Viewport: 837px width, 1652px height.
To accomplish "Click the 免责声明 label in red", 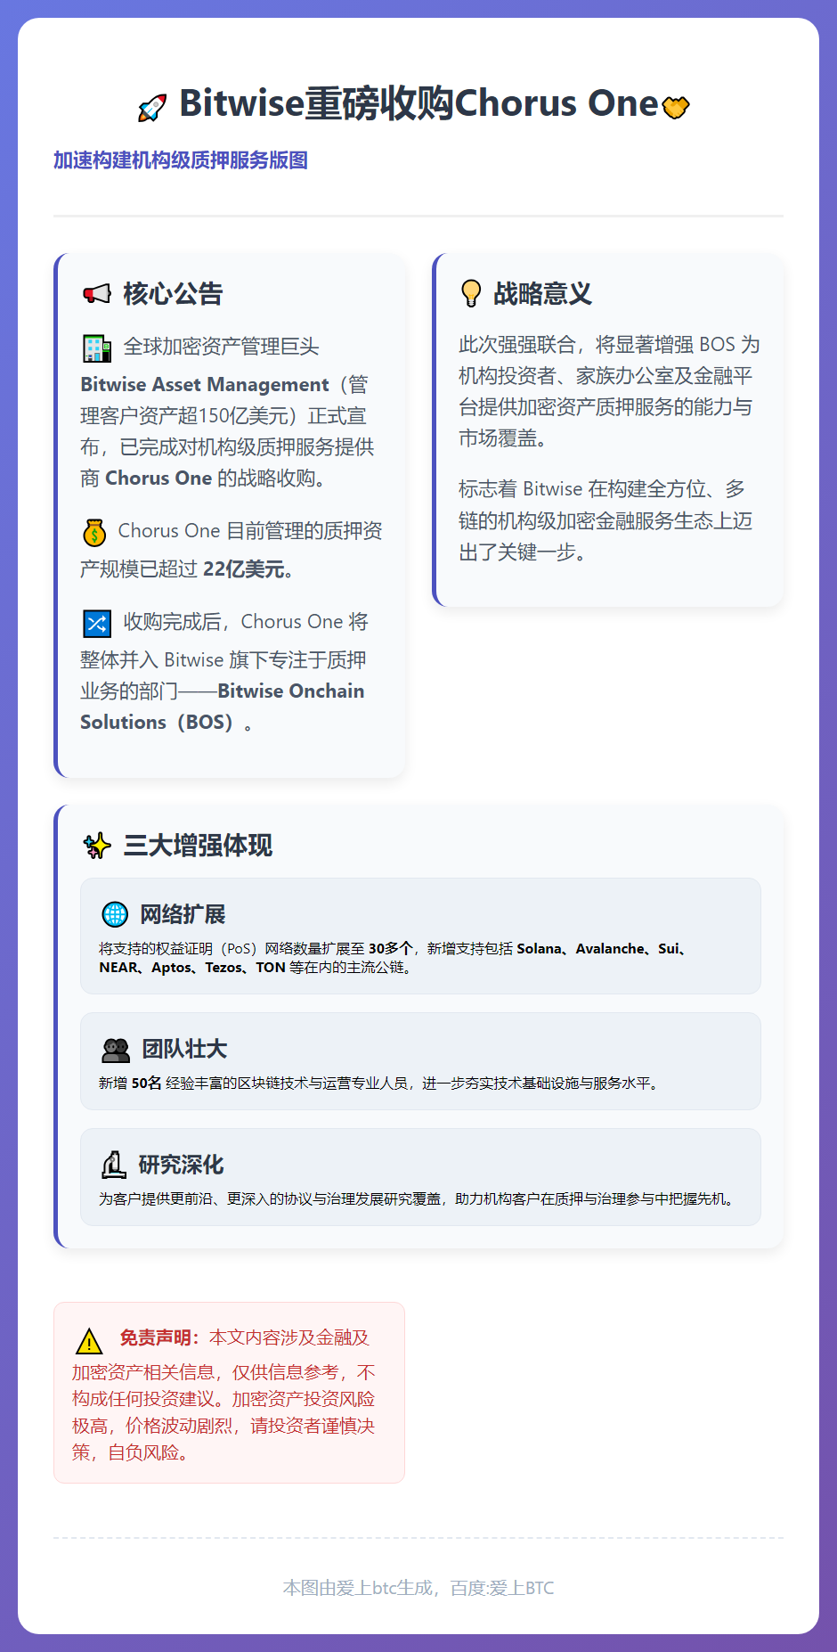I will click(x=160, y=1337).
